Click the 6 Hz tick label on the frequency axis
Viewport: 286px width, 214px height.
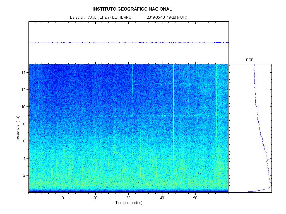coord(25,141)
